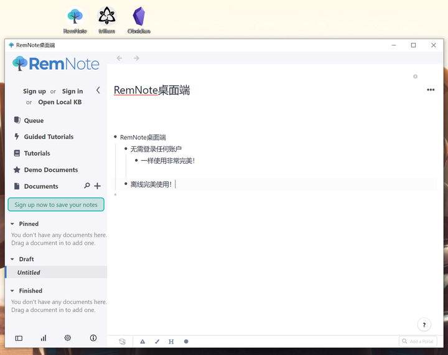Collapse the Finished section arrow
The width and height of the screenshot is (448, 355).
point(12,291)
